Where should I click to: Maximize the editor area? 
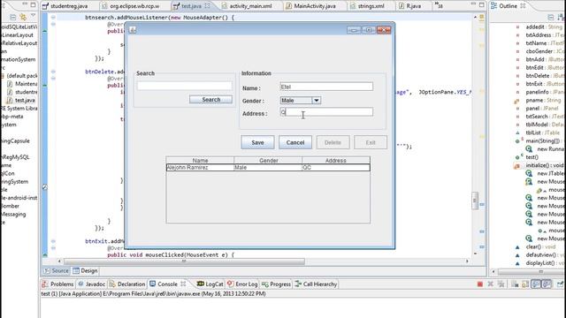pos(481,4)
